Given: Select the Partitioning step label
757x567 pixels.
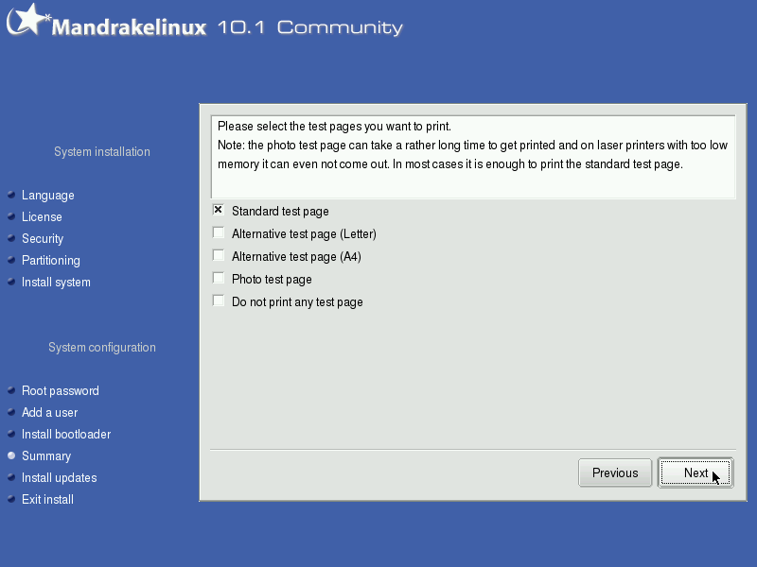Looking at the screenshot, I should pos(51,261).
